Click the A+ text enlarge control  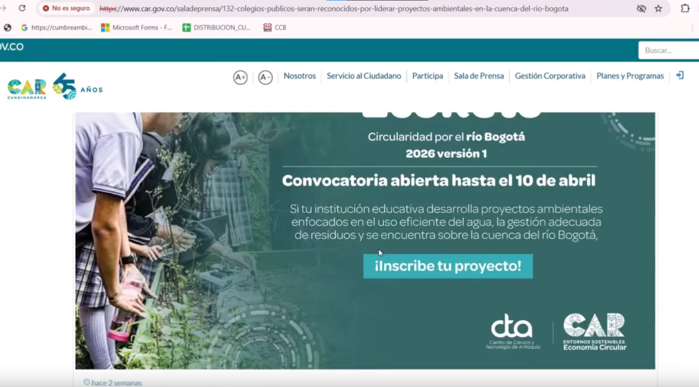coord(240,77)
